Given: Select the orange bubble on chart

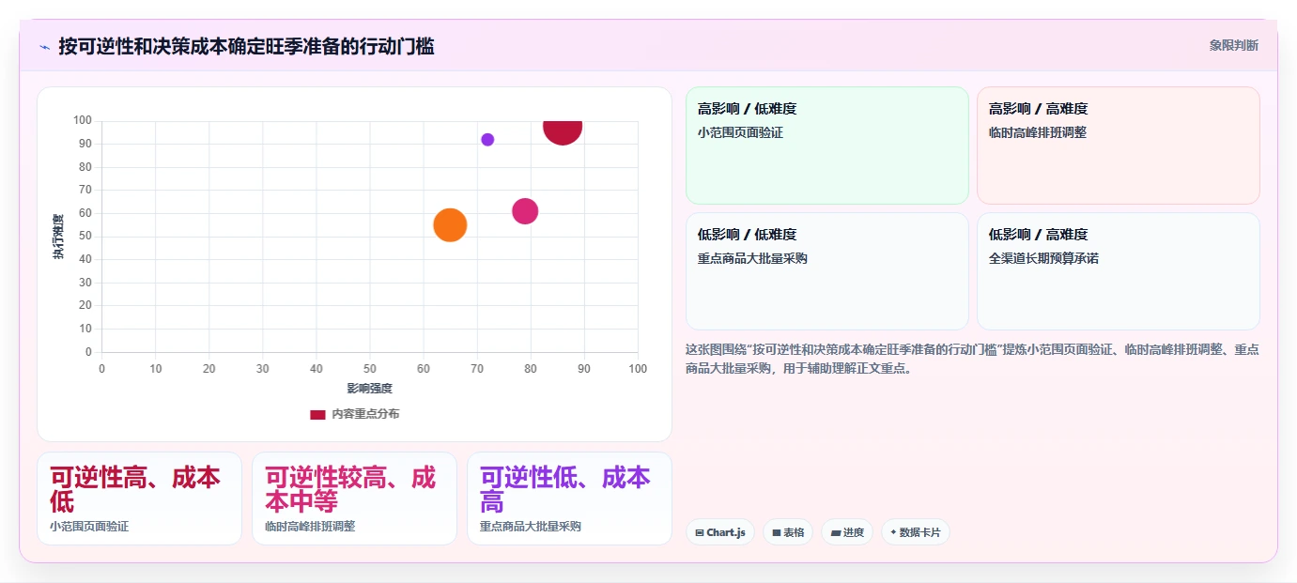Looking at the screenshot, I should [x=450, y=225].
